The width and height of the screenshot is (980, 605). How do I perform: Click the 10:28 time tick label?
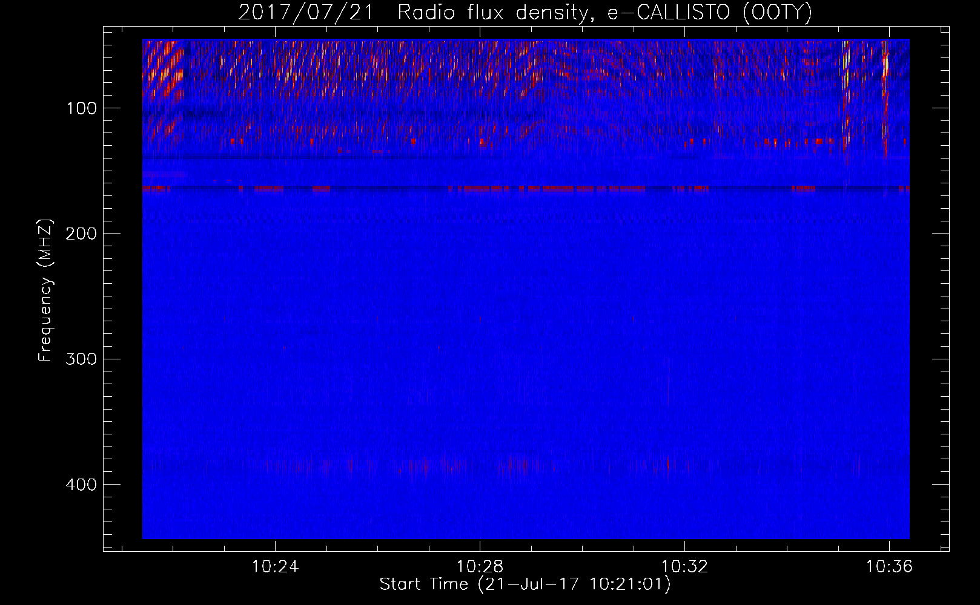480,567
